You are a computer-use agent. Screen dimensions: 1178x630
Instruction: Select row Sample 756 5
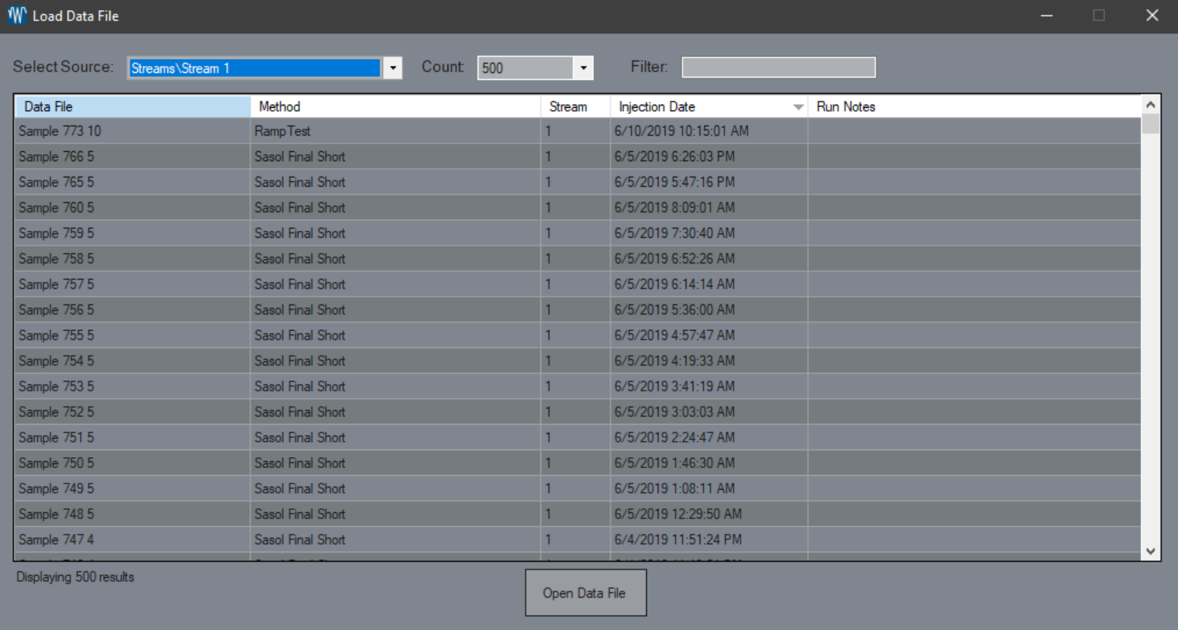(578, 310)
